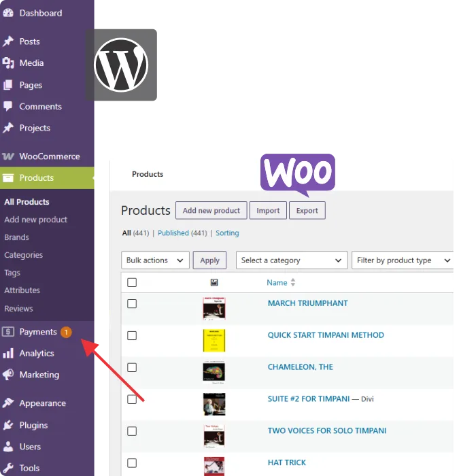Click the HAT TRICK product thumbnail

pos(214,466)
